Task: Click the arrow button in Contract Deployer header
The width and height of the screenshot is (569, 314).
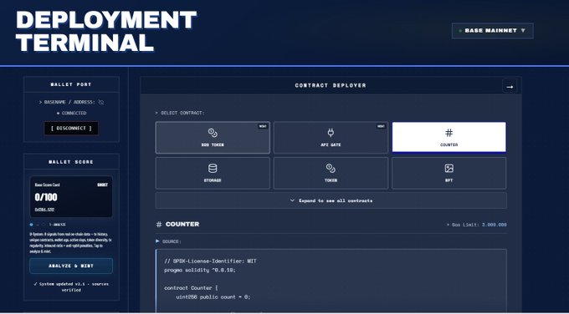Action: [x=510, y=87]
